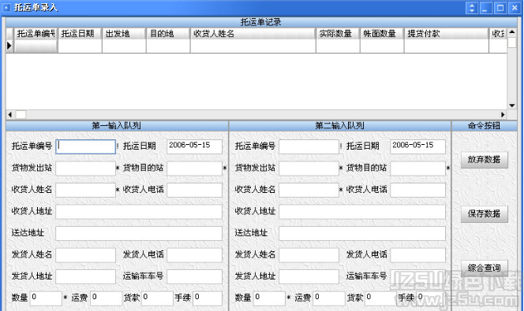Click the grid scroll left arrow

click(10, 114)
